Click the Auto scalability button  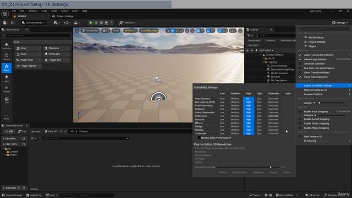(288, 93)
